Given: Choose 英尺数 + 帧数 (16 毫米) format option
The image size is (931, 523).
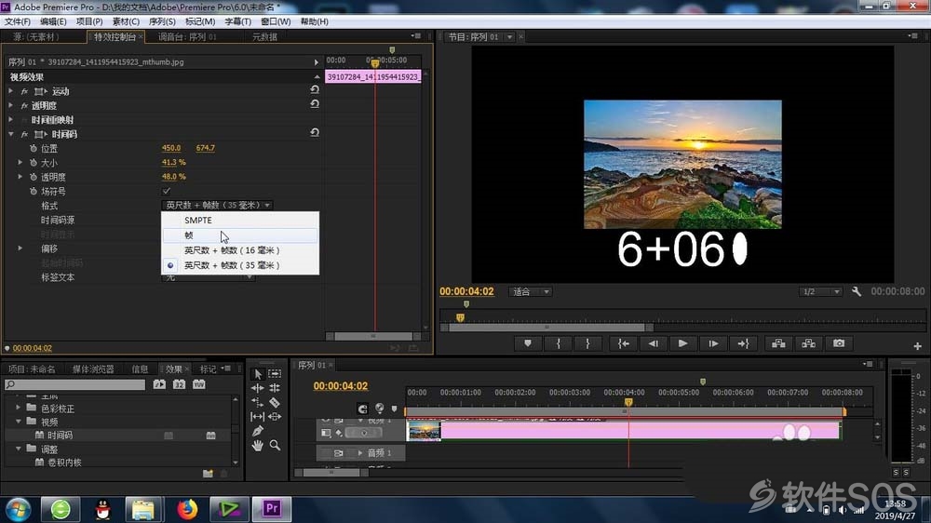Looking at the screenshot, I should coord(232,250).
